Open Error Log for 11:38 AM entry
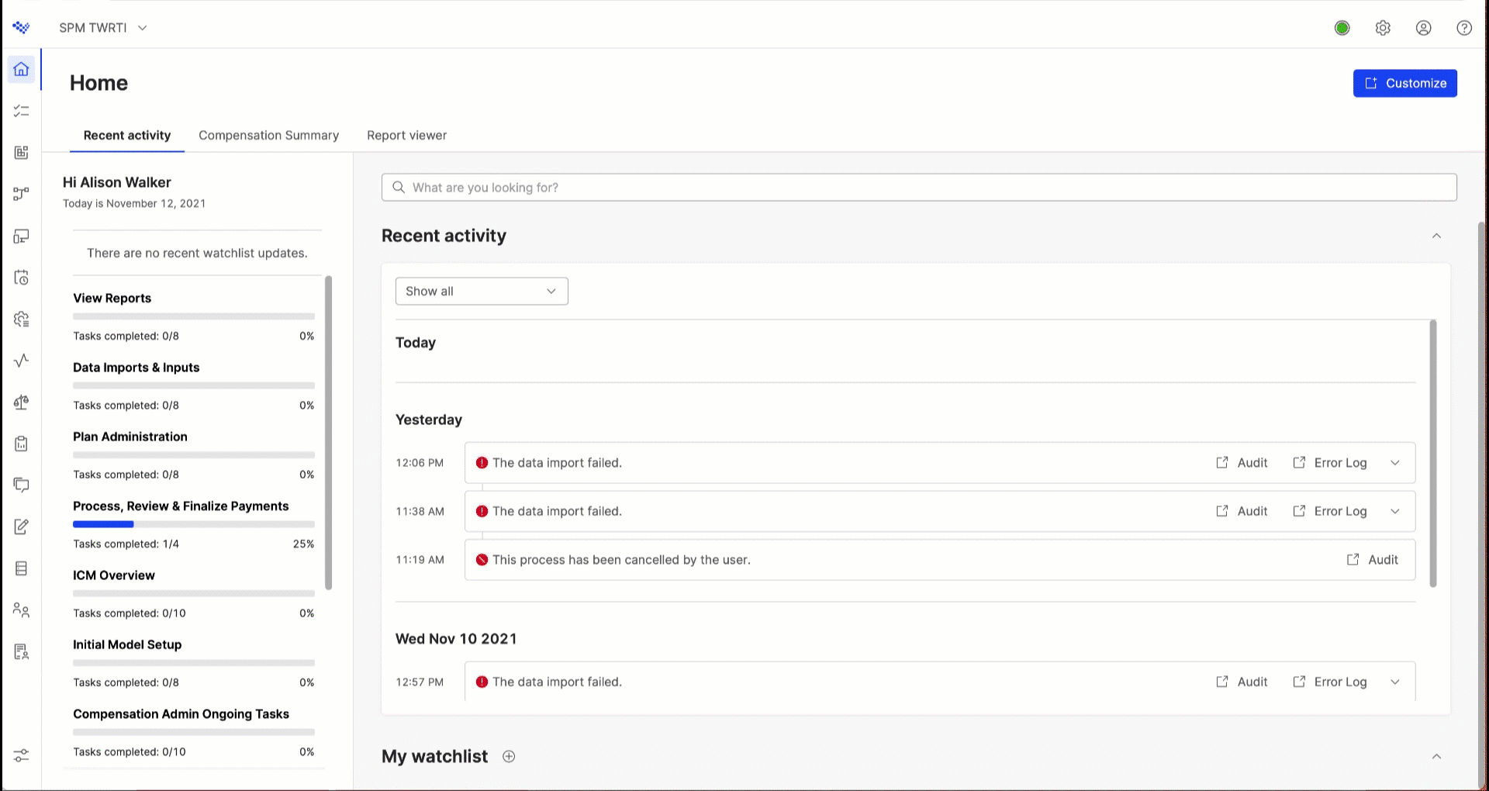The width and height of the screenshot is (1489, 791). pos(1329,512)
